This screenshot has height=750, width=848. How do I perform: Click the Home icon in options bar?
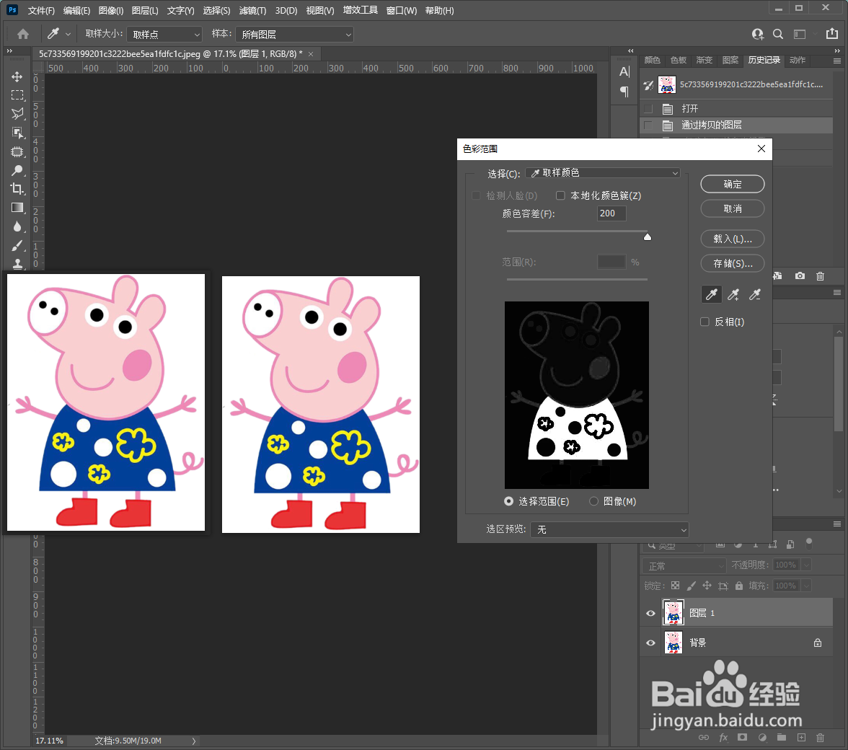pos(23,34)
